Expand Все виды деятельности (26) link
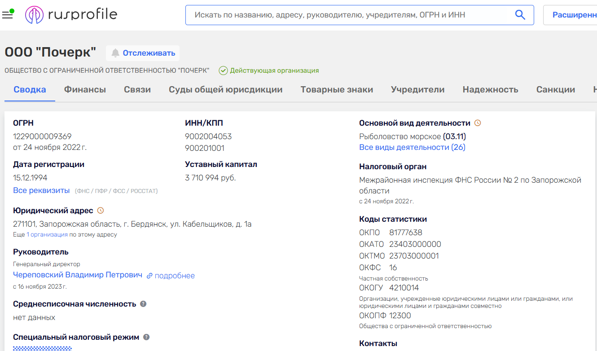Screen dimensions: 597x351 pyautogui.click(x=412, y=147)
